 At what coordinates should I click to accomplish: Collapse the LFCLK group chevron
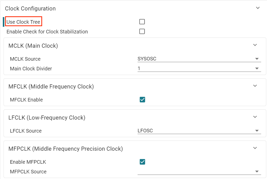point(255,117)
